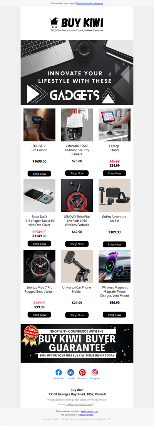Image resolution: width=154 pixels, height=426 pixels.
Task: Click Shop Now under Universal Car Phone Holder
Action: tap(77, 315)
